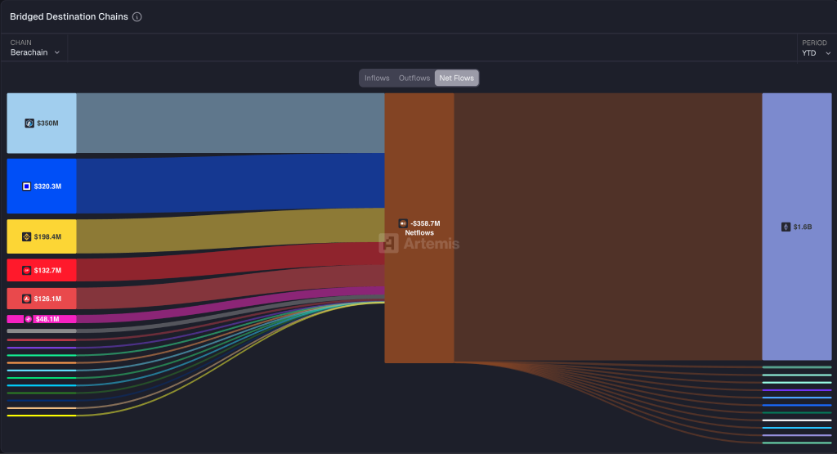Click the chevron next to YTD

click(x=828, y=53)
